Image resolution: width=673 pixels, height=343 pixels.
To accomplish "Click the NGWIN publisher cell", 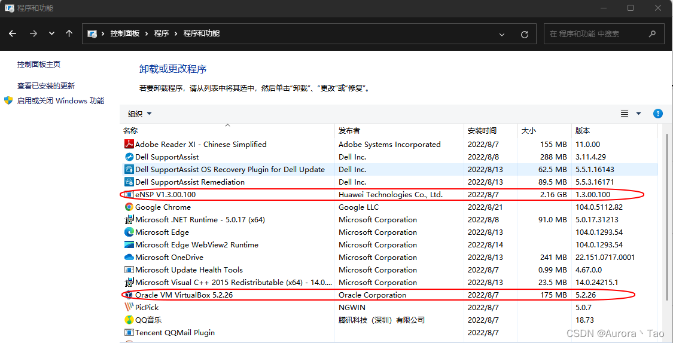I will coord(352,307).
